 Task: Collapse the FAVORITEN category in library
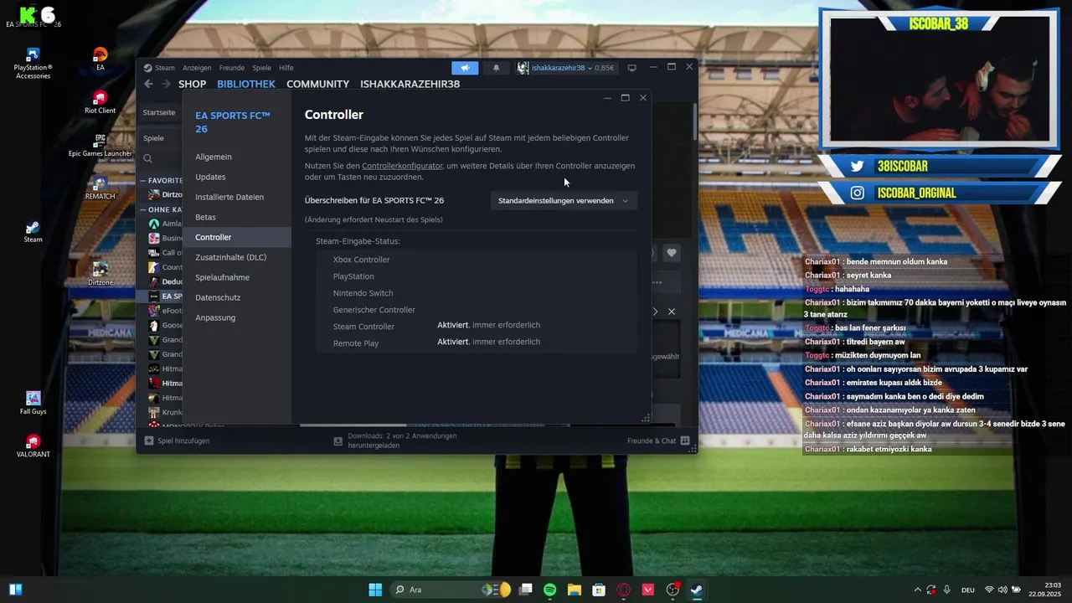pyautogui.click(x=143, y=181)
